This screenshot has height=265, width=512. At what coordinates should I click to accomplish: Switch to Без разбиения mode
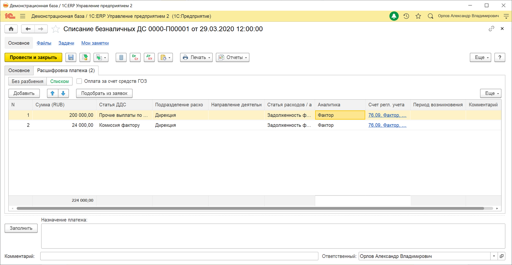(x=28, y=81)
